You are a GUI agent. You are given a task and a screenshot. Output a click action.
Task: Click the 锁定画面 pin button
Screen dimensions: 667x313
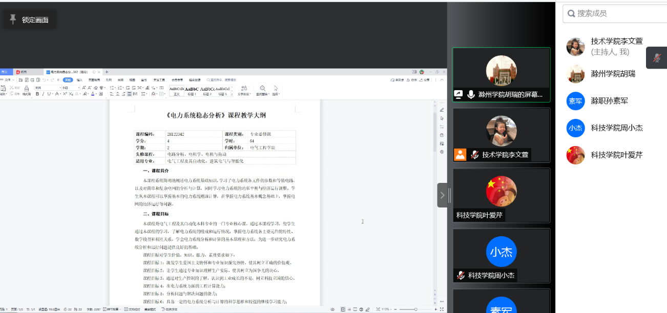click(x=29, y=20)
